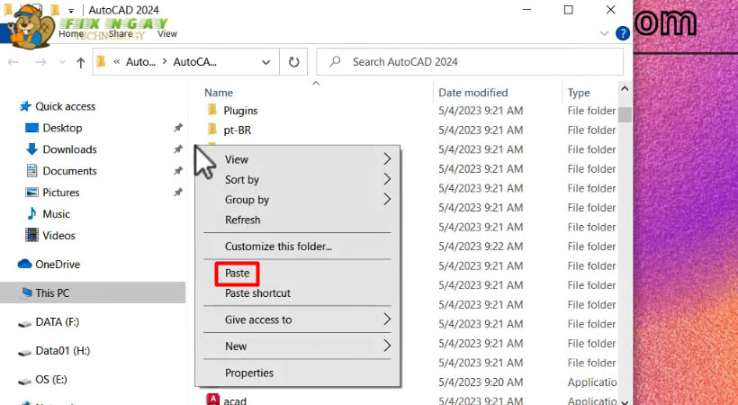Expand the View submenu in context menu

click(387, 159)
